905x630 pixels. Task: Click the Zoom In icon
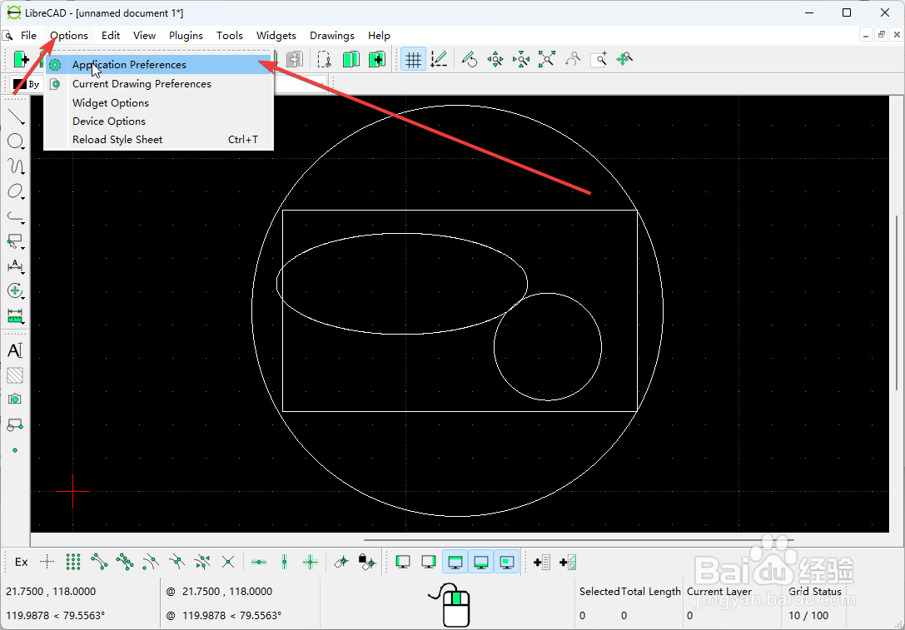point(495,59)
